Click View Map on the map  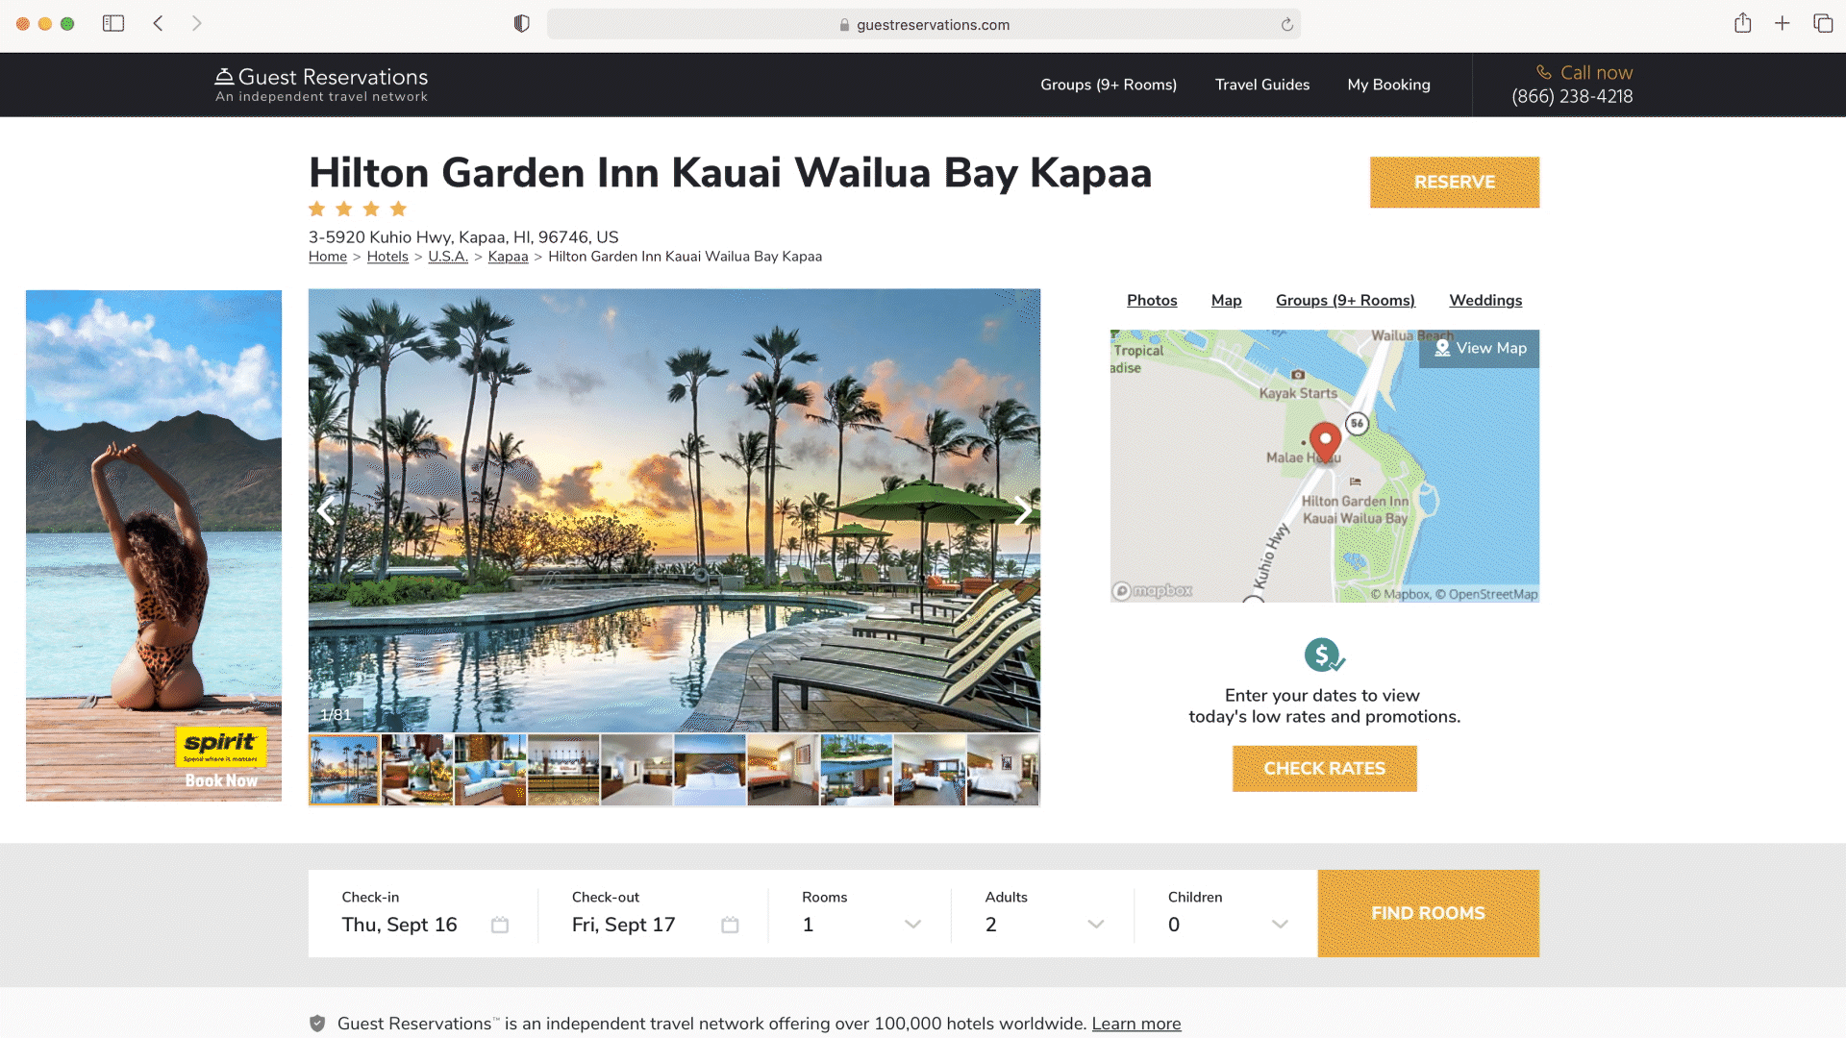click(x=1479, y=348)
